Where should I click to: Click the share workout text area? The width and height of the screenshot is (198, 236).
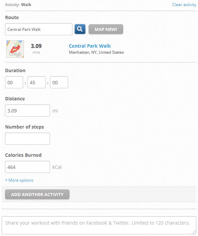pyautogui.click(x=99, y=225)
